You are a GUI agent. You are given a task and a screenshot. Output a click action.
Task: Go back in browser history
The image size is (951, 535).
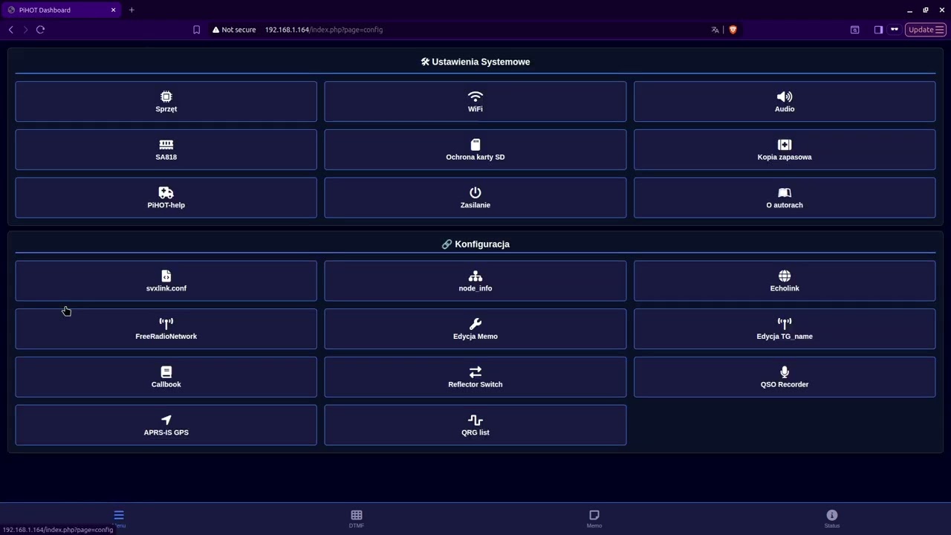click(10, 30)
